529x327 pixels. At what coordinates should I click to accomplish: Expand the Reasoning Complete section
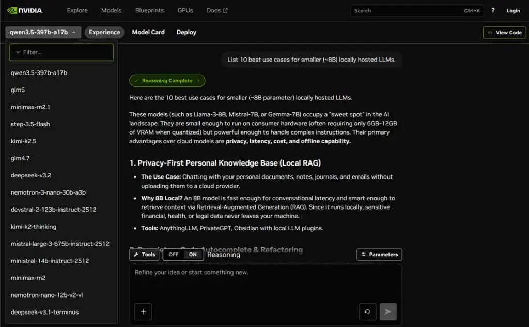[x=167, y=81]
